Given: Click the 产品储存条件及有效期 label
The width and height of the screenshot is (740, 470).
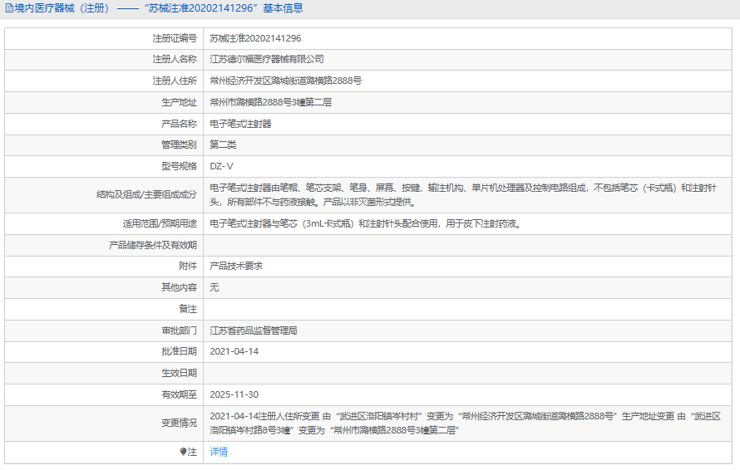Looking at the screenshot, I should [153, 245].
